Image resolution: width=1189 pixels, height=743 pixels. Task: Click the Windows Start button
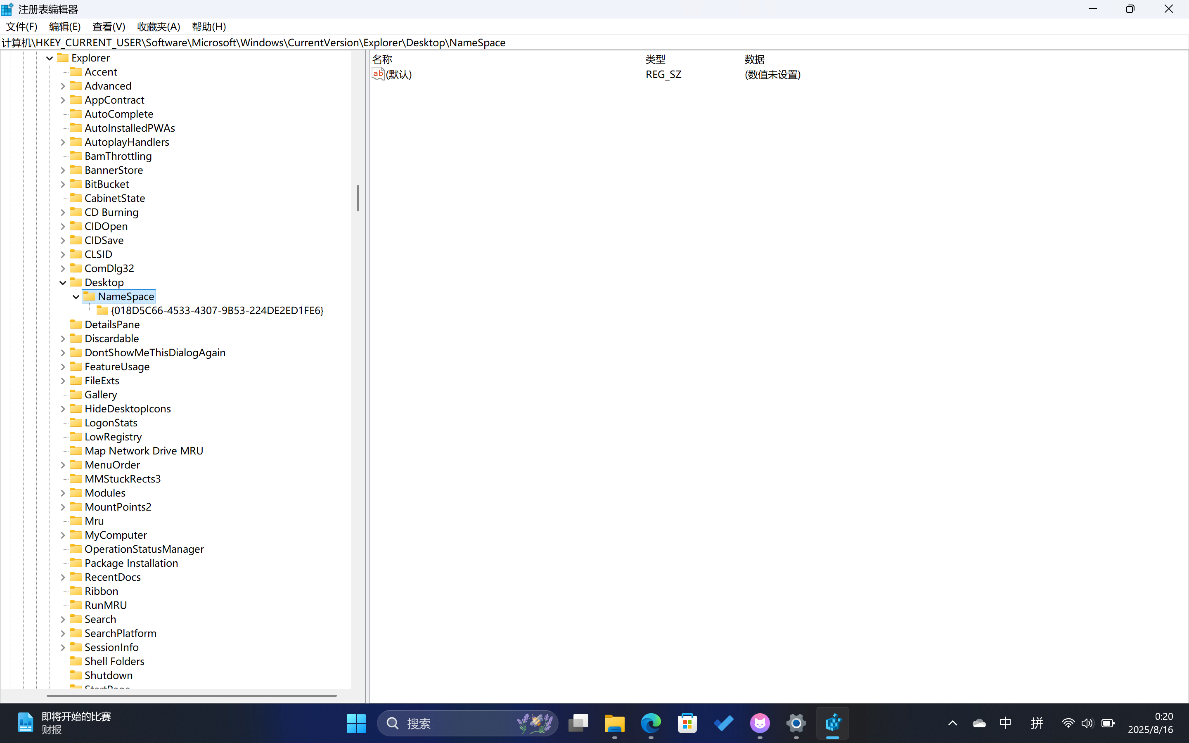coord(356,723)
